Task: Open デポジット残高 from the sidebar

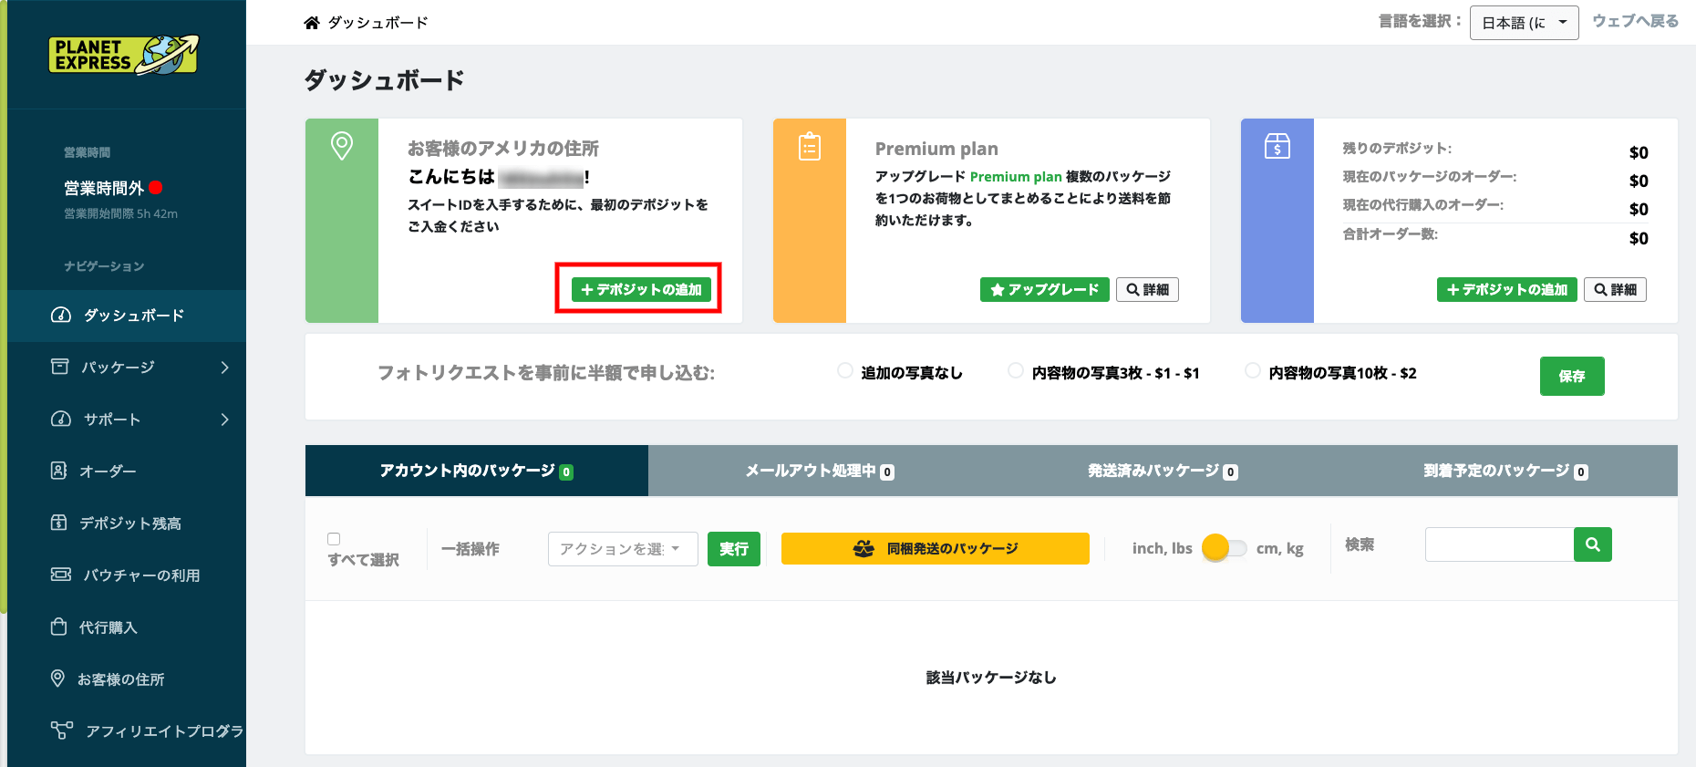Action: (129, 523)
